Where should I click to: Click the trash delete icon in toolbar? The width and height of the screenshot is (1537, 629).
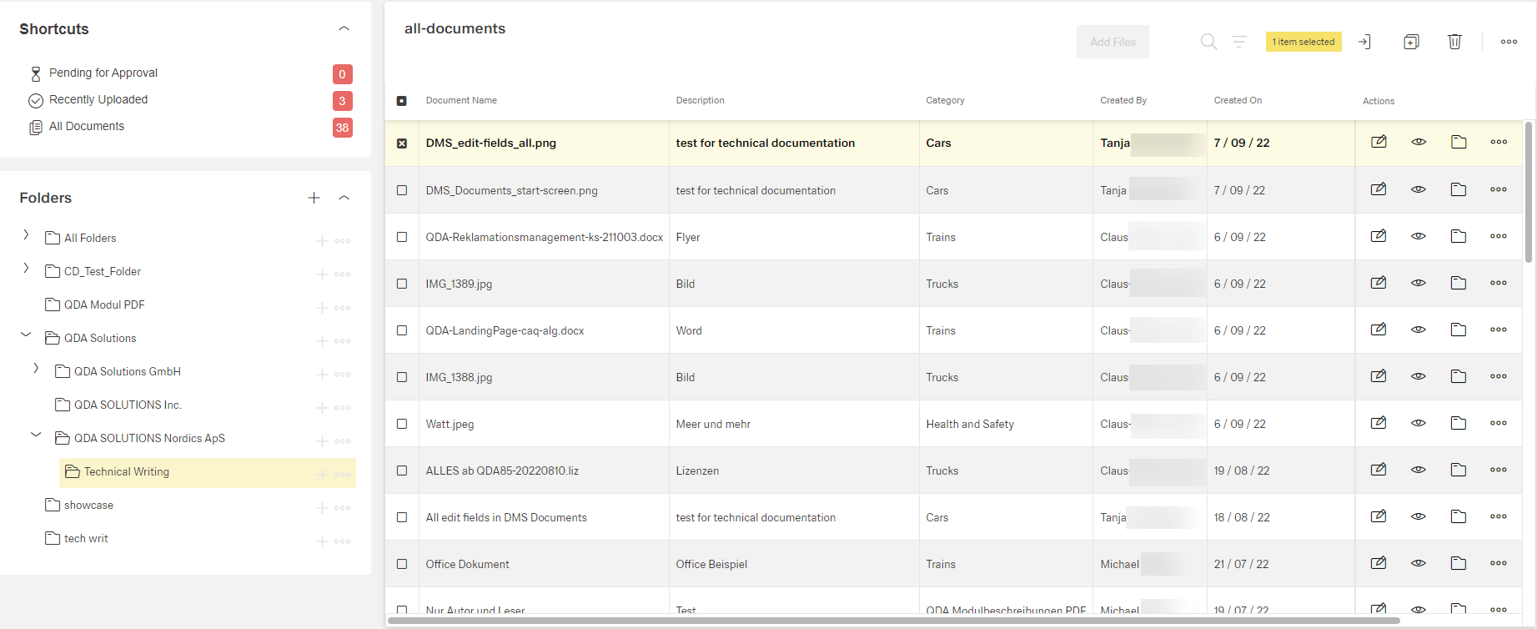click(1454, 42)
